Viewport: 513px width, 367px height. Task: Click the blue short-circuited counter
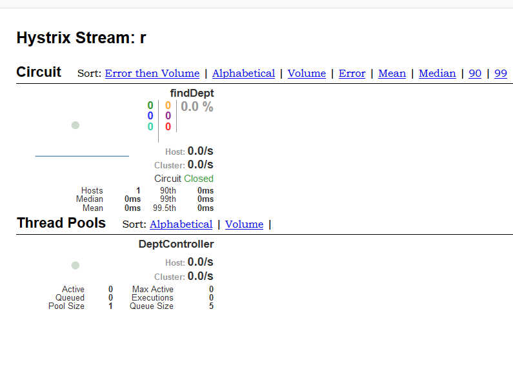coord(150,116)
